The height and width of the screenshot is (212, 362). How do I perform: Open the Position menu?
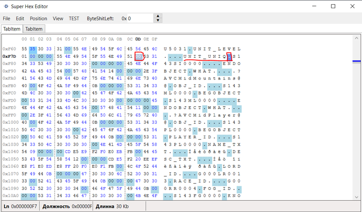[38, 18]
